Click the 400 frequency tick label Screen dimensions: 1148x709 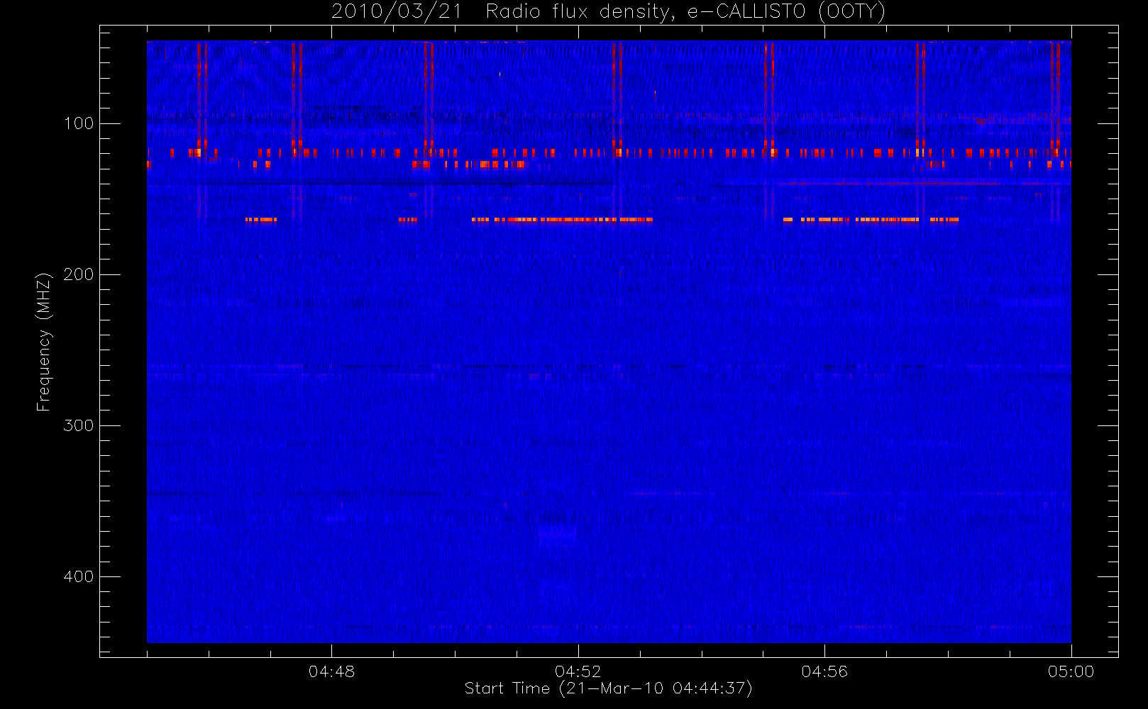[79, 576]
